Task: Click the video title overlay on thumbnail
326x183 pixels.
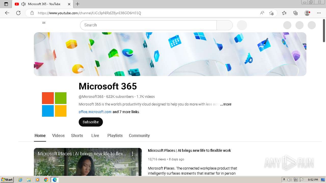Action: pos(82,154)
